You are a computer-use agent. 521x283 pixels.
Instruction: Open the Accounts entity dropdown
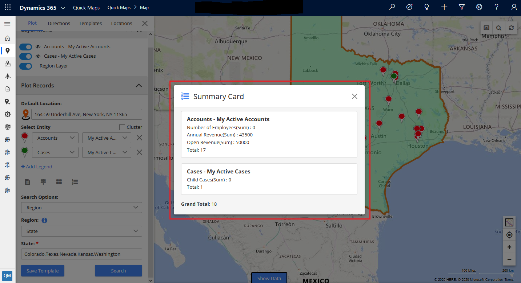[x=55, y=138]
